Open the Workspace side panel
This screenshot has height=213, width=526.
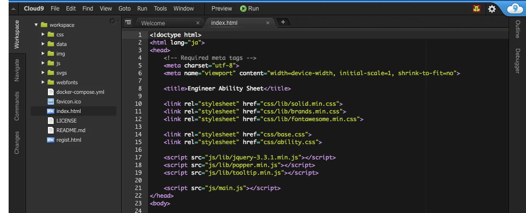pyautogui.click(x=17, y=34)
